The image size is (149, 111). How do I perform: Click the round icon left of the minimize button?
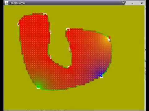[x=123, y=3]
